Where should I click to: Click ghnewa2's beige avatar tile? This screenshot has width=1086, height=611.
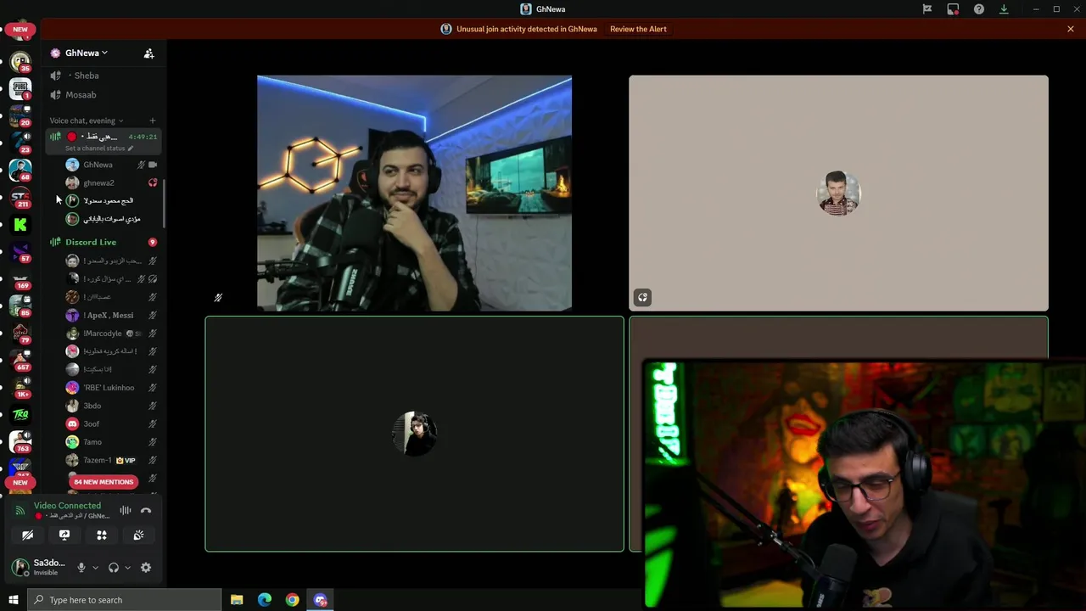(x=838, y=193)
